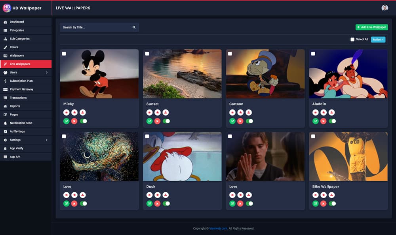Screen dimensions: 396x235
Task: Click the star icon on Bike Wallpaper card
Action: click(x=324, y=195)
